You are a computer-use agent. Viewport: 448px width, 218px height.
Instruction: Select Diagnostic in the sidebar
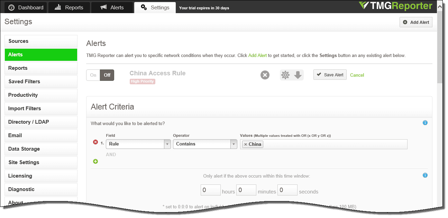(41, 189)
